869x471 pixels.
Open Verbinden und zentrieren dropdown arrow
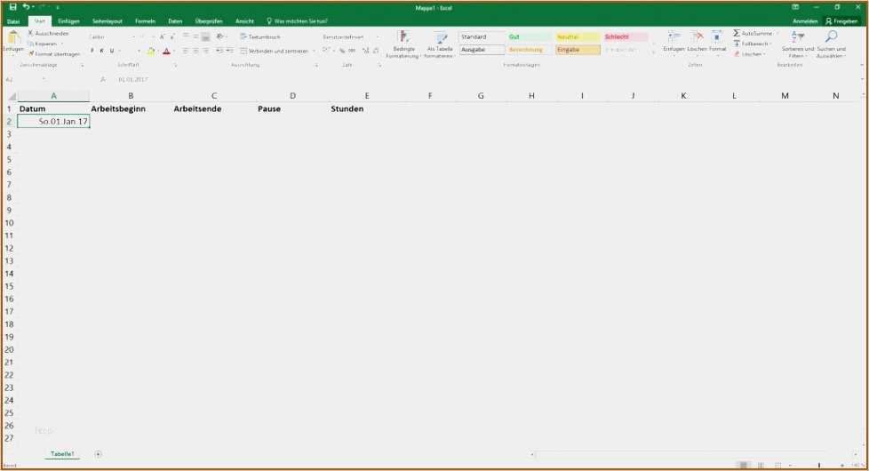(314, 51)
